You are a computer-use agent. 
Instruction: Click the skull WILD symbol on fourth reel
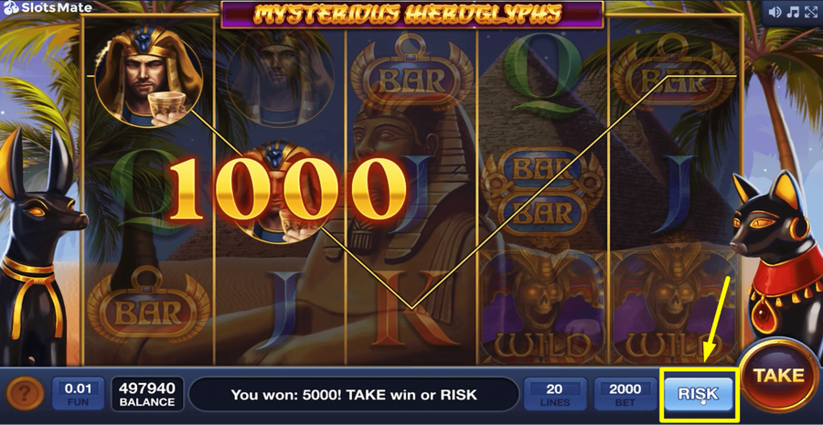pyautogui.click(x=542, y=309)
